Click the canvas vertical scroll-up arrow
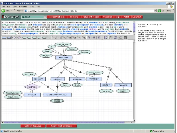This screenshot has height=133, width=177. [x=134, y=41]
